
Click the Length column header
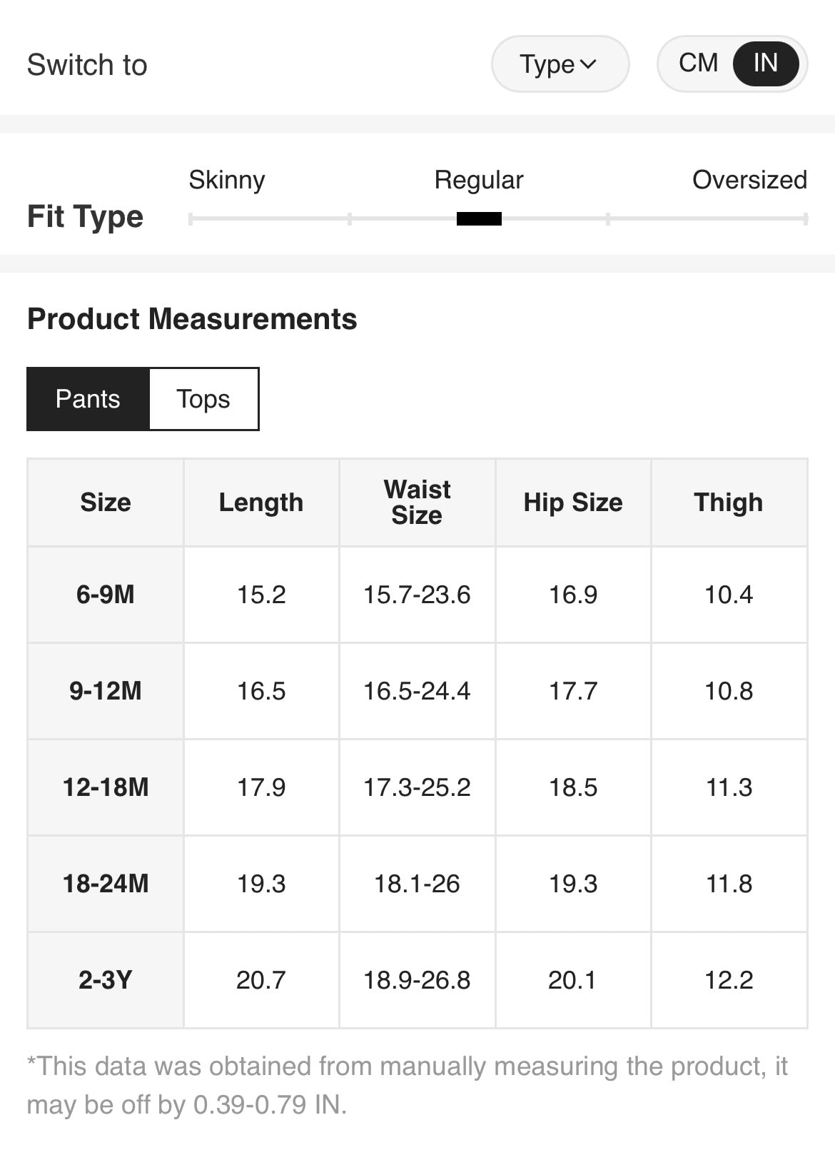click(261, 503)
